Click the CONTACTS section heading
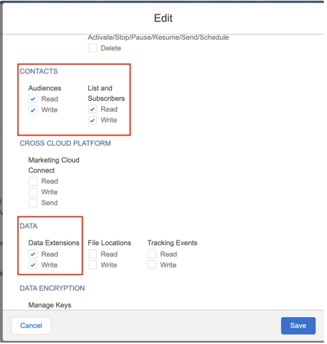Image resolution: width=327 pixels, height=344 pixels. (x=39, y=71)
